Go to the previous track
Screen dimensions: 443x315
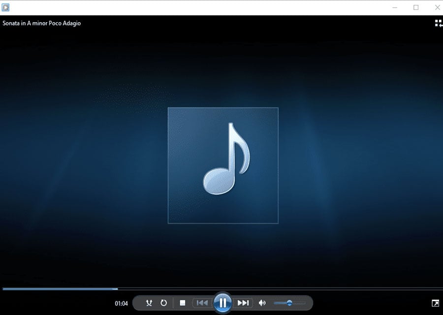click(202, 303)
